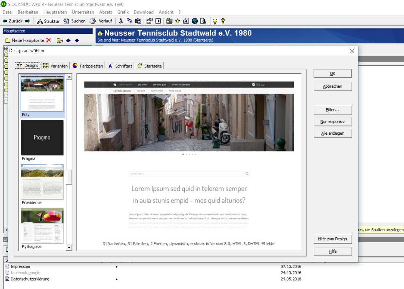This screenshot has width=404, height=289.
Task: Click the paste clipboard toolbar icon
Action: (138, 21)
